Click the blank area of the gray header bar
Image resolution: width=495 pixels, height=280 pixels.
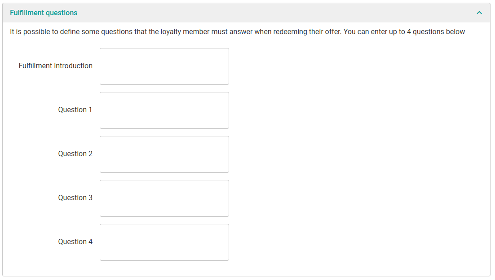point(270,13)
